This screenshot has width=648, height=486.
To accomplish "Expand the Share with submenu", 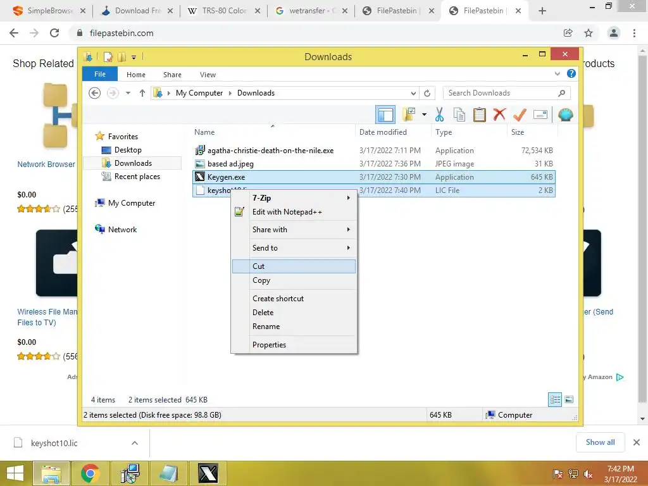I will click(294, 229).
